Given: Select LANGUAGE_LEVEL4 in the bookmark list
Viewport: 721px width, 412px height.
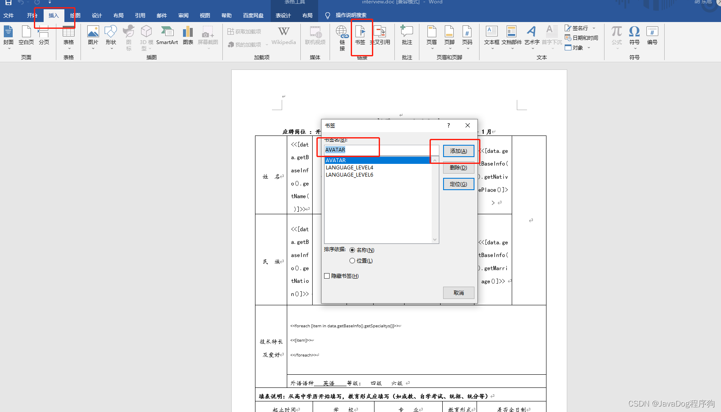Looking at the screenshot, I should pos(349,167).
